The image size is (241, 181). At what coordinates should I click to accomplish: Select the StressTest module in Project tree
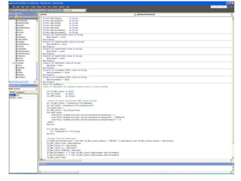point(20,61)
